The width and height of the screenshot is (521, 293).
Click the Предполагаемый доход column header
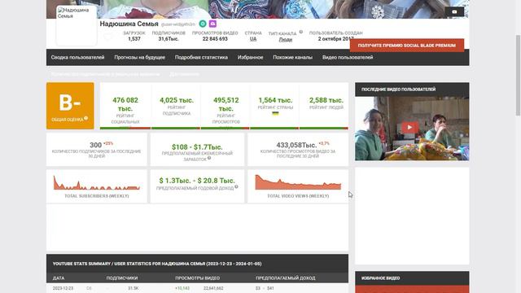[x=286, y=278]
